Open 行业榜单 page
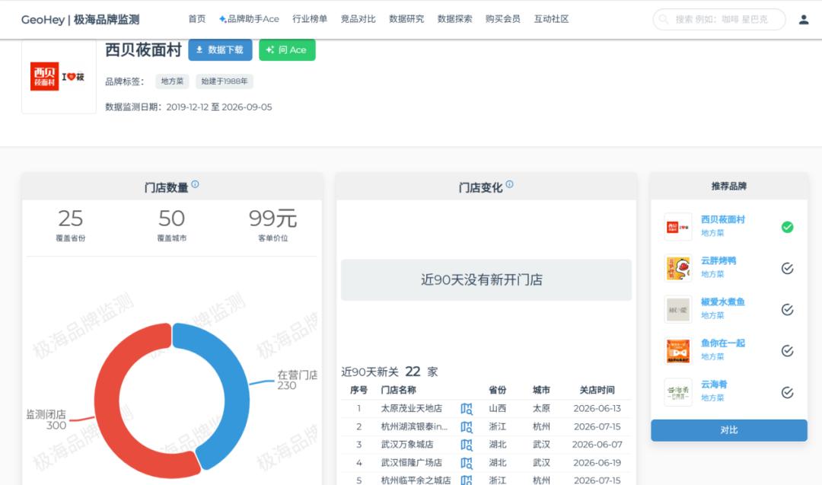This screenshot has height=485, width=822. tap(310, 19)
